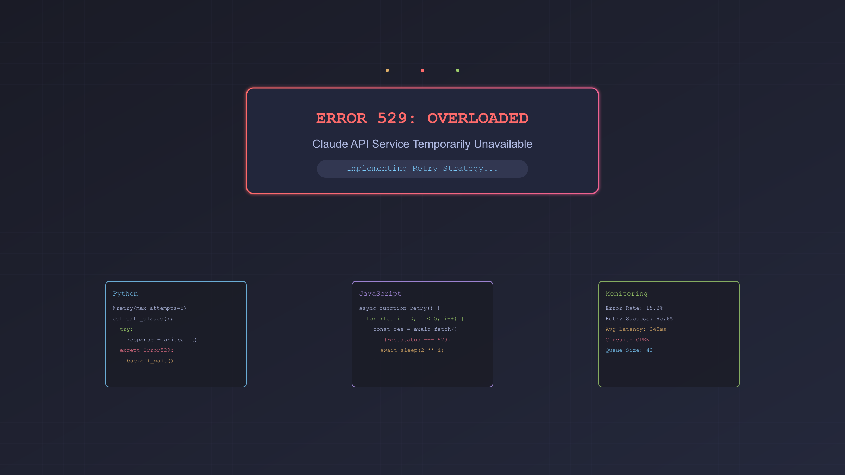Click 'Circuit: OPEN' status
The width and height of the screenshot is (845, 475).
coord(627,340)
